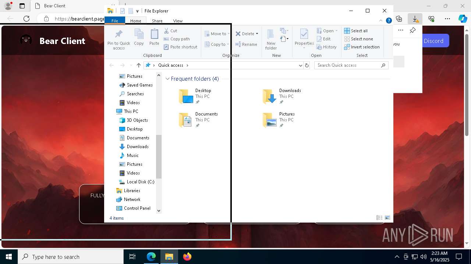Click the Search Quick access field

[351, 65]
